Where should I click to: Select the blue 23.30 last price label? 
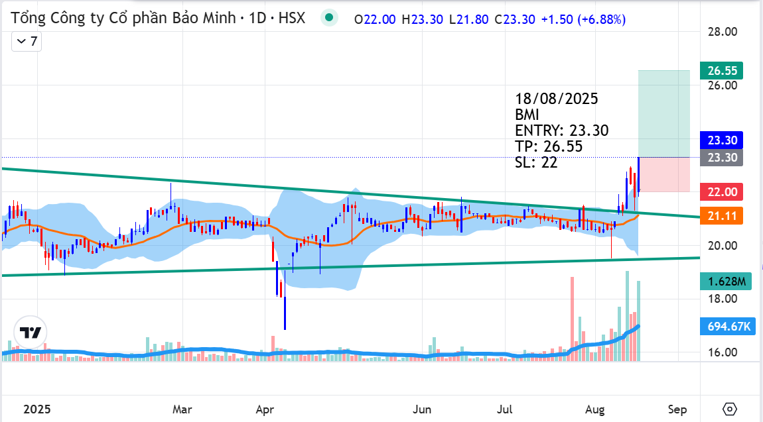[x=722, y=140]
